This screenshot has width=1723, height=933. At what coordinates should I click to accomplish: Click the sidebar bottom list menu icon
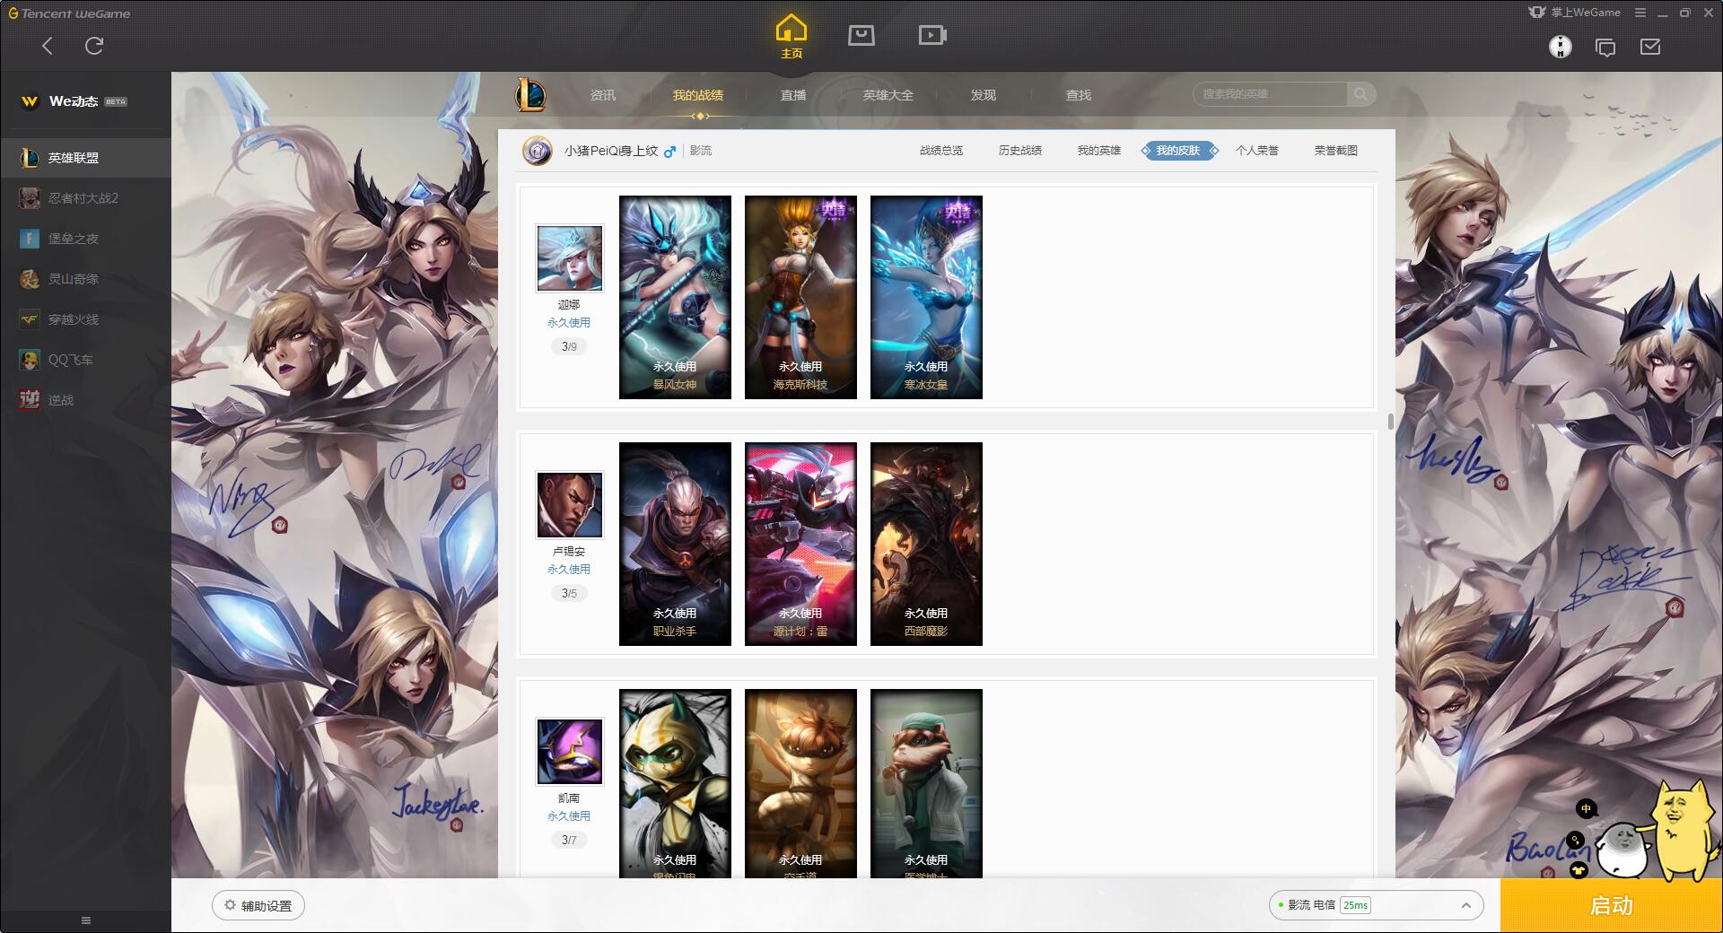click(x=86, y=920)
